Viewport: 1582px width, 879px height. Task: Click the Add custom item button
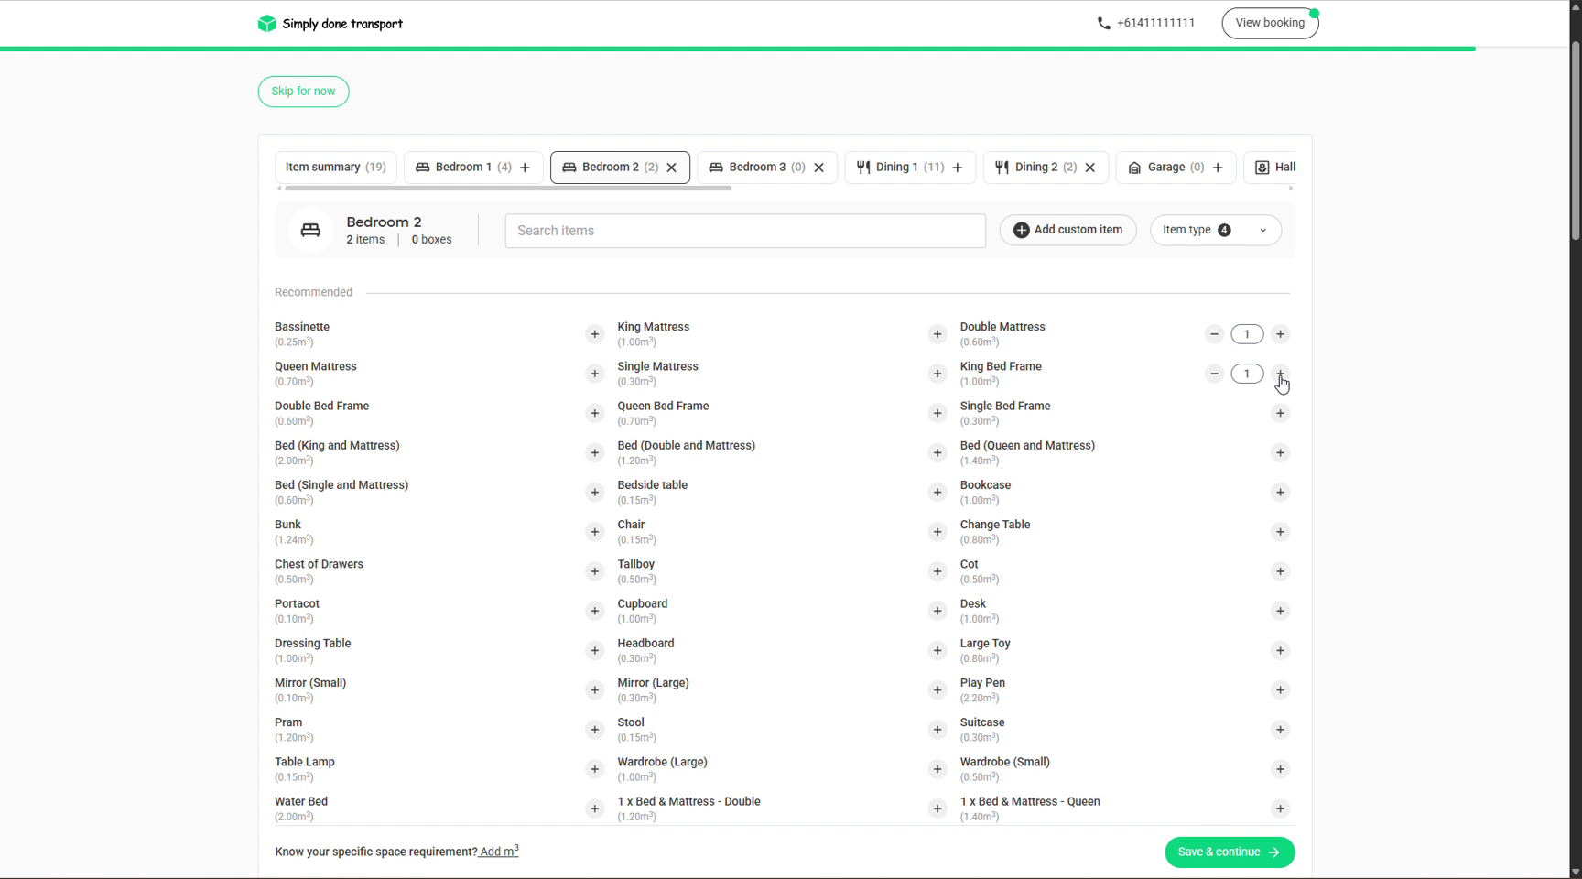(1067, 230)
